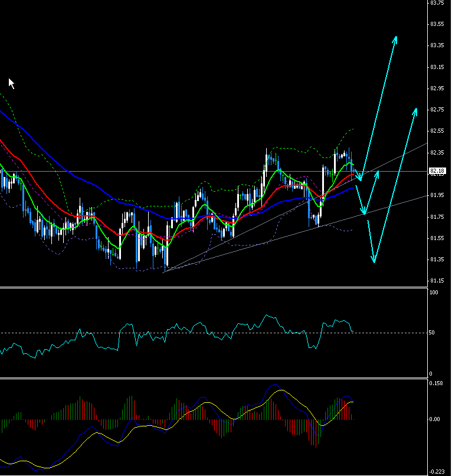Click the 83.75 price axis label
452x476 pixels.
(x=437, y=3)
